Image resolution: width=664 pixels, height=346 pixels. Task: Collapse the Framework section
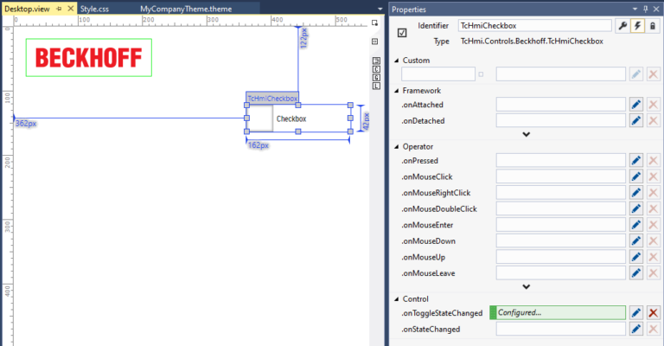[x=396, y=90]
